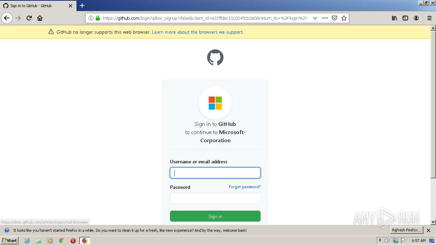Dismiss the Firefox refresh notification bar
The width and height of the screenshot is (436, 245).
pos(429,230)
